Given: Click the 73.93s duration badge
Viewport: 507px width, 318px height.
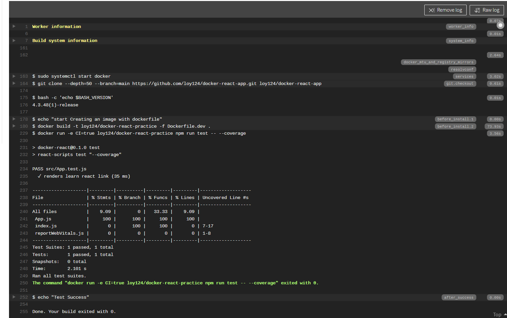Looking at the screenshot, I should pos(494,127).
